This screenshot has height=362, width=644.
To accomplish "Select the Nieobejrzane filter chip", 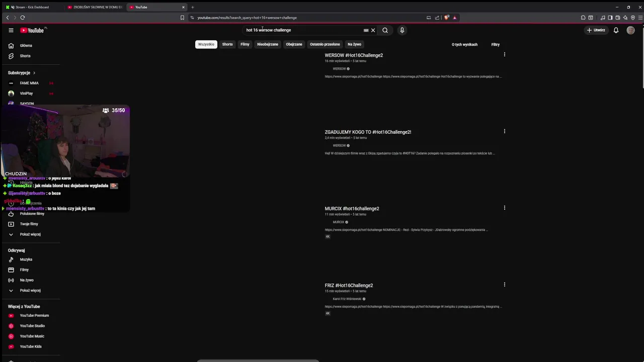I will 268,44.
